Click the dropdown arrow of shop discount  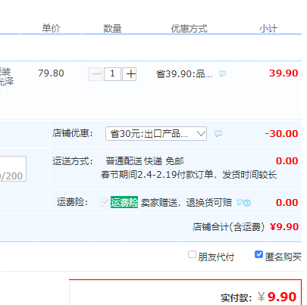(x=201, y=133)
